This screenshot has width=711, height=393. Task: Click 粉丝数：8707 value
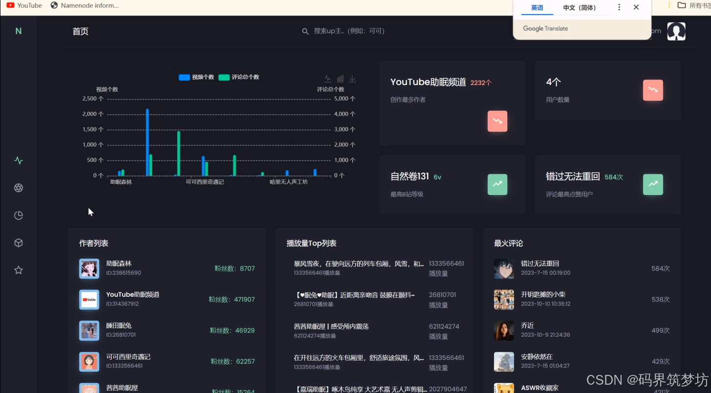[235, 269]
